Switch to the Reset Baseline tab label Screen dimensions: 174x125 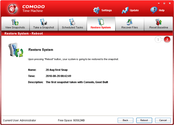click(159, 27)
